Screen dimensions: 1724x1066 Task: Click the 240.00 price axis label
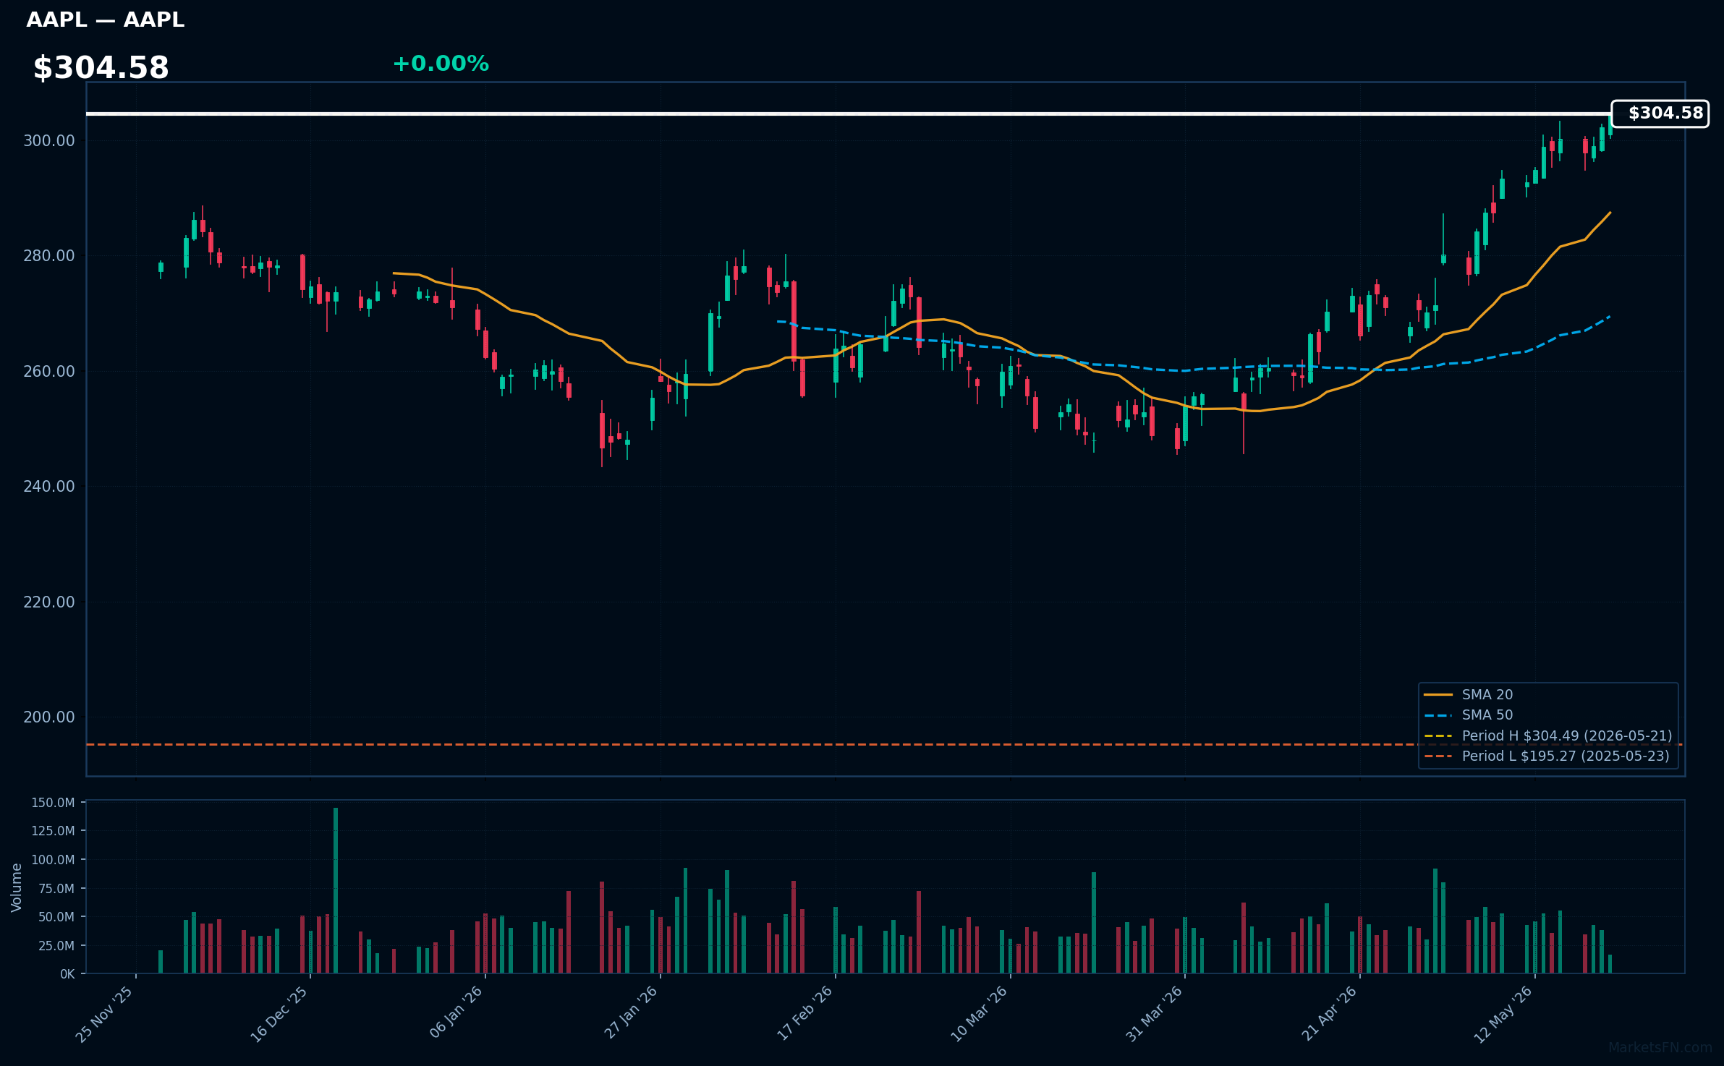pos(49,487)
